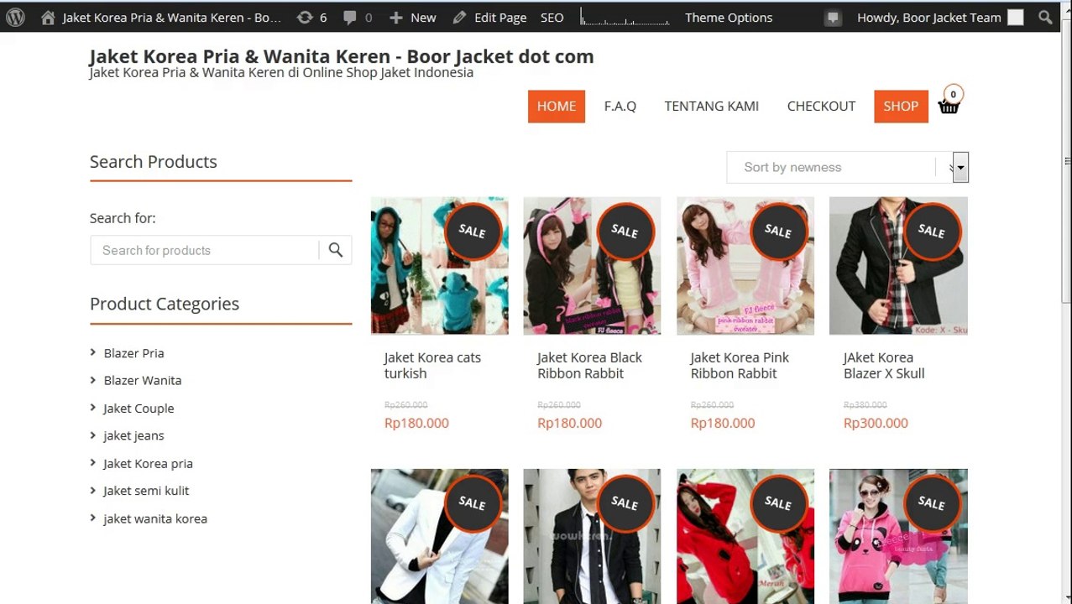This screenshot has height=604, width=1072.
Task: Open the WordPress logo menu
Action: [x=15, y=17]
